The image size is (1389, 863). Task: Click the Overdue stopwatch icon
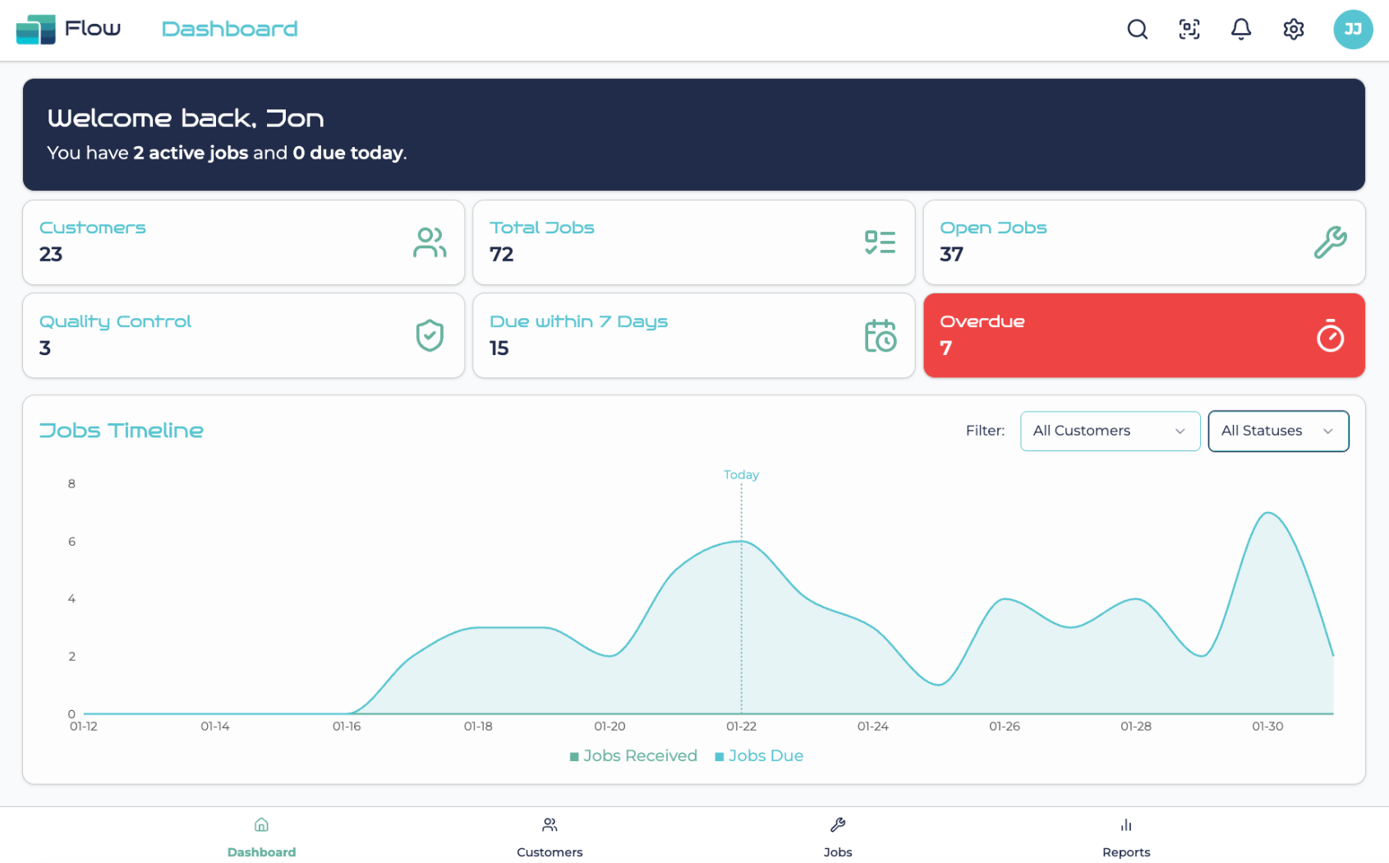(x=1329, y=336)
